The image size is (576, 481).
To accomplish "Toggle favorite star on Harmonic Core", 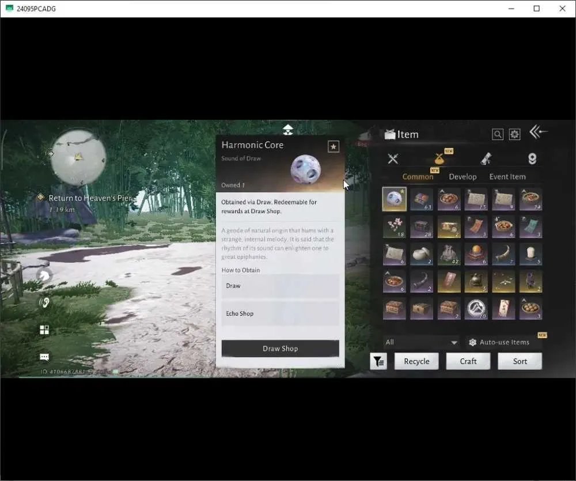I will 333,147.
